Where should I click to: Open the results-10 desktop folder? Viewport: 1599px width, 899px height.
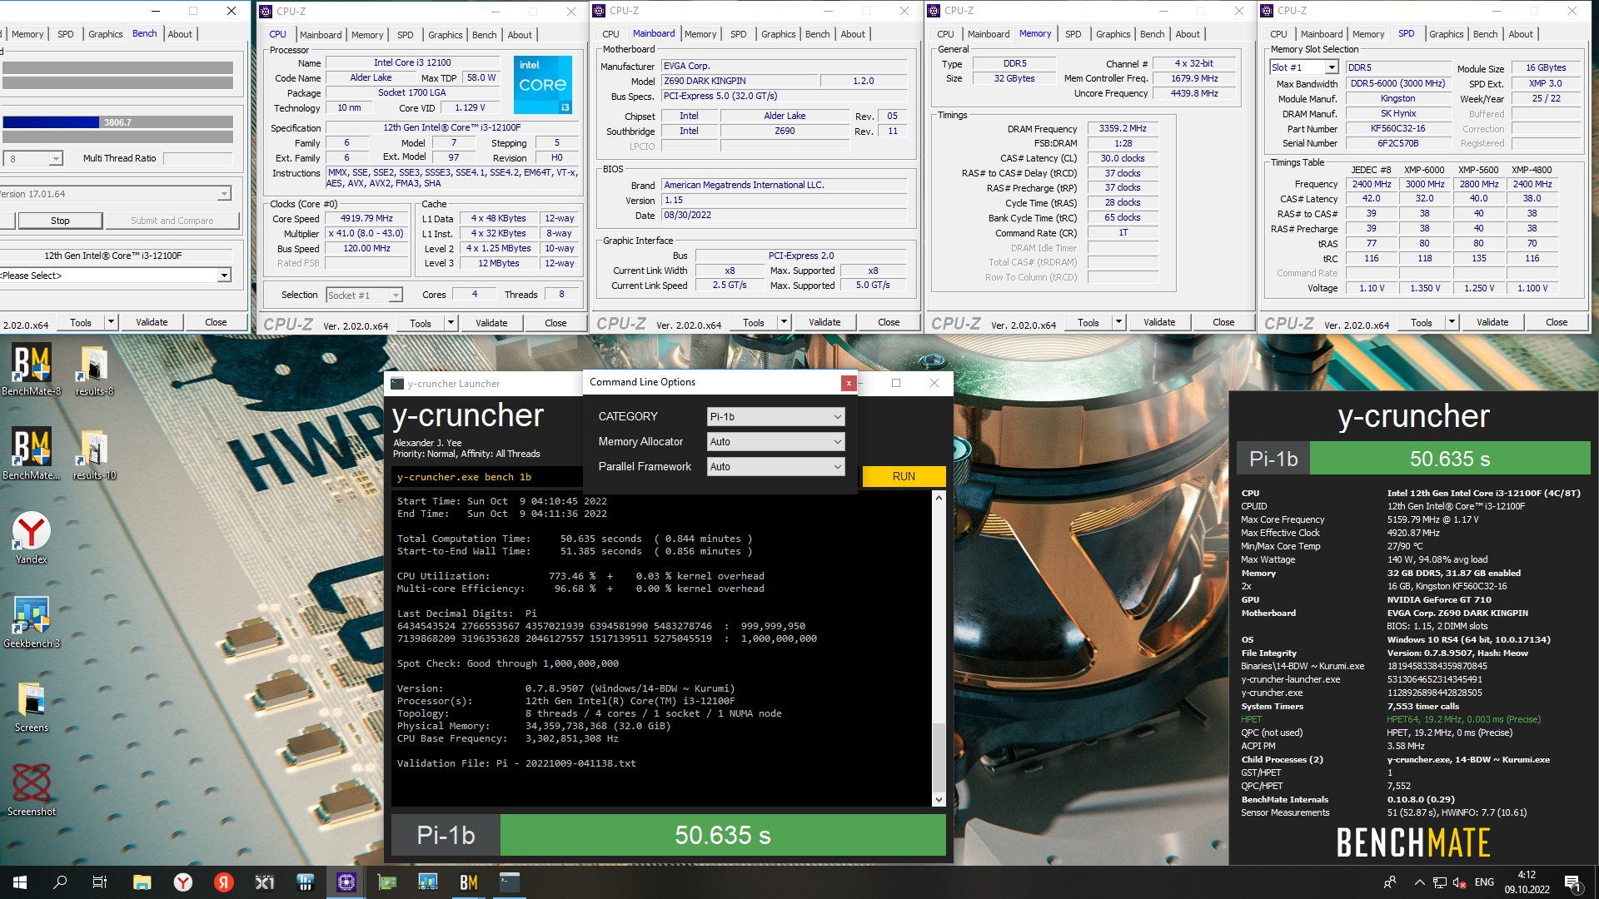pyautogui.click(x=94, y=455)
